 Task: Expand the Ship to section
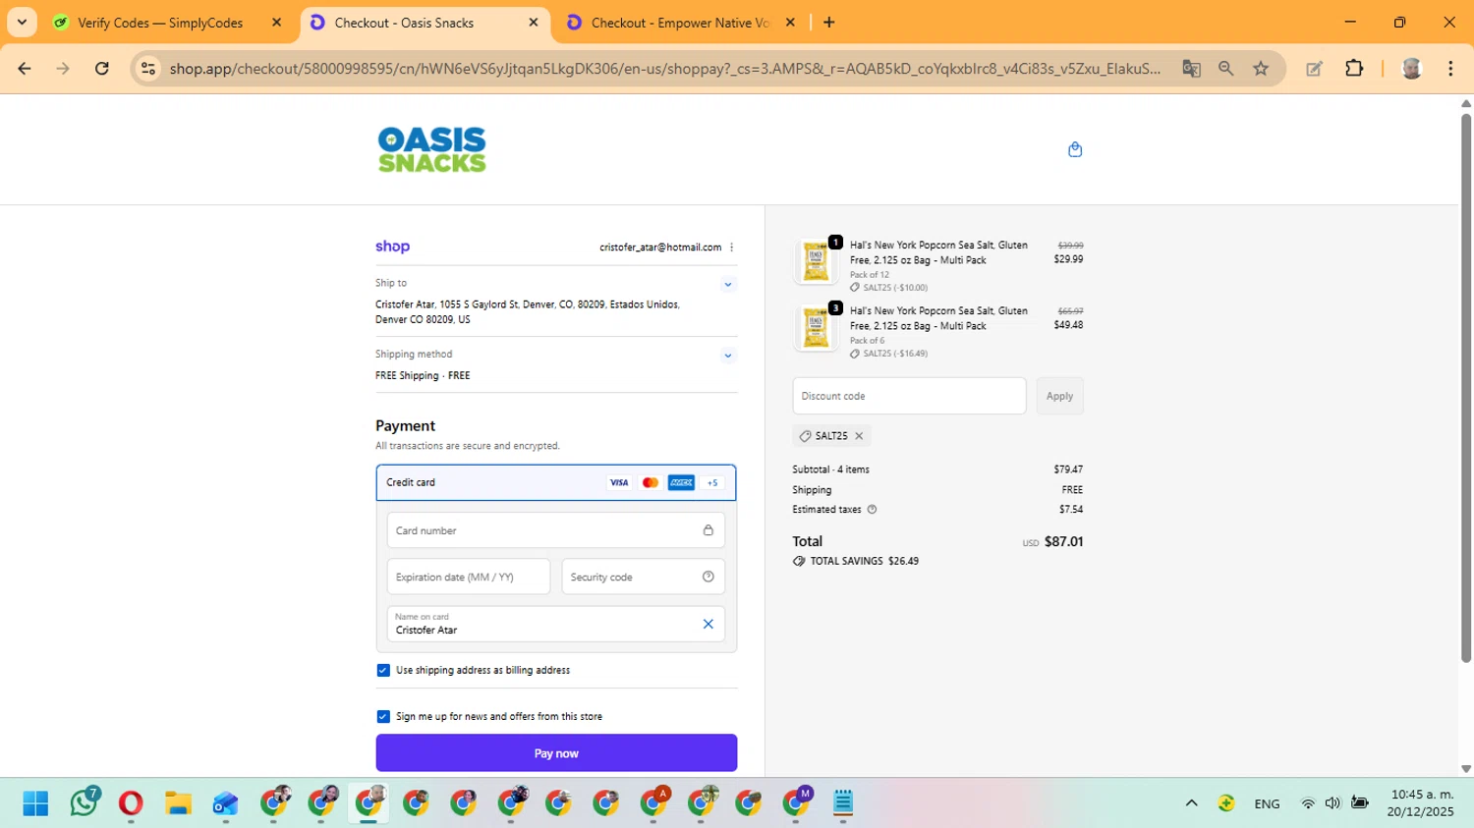pos(728,284)
